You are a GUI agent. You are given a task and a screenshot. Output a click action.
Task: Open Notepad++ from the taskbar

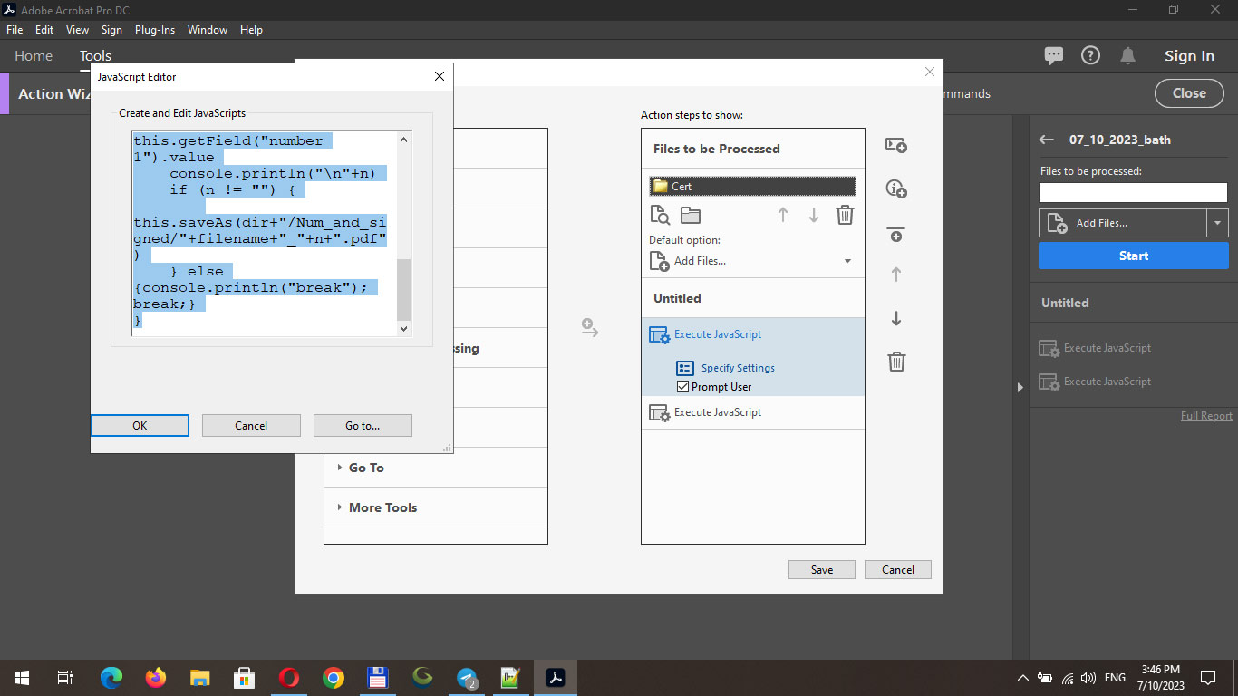pos(511,677)
